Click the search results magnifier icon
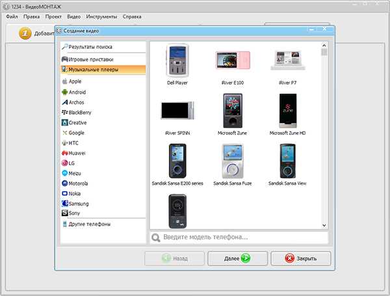This screenshot has width=390, height=296. coord(64,47)
